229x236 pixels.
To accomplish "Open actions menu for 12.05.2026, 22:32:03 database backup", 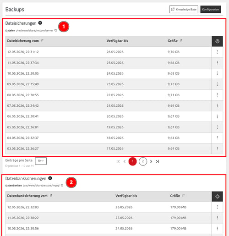I will [217, 207].
